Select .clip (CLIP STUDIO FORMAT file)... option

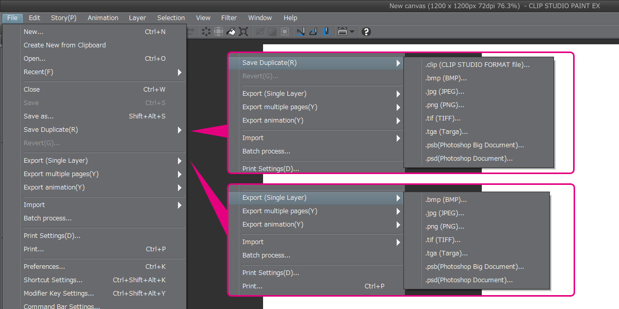point(477,65)
